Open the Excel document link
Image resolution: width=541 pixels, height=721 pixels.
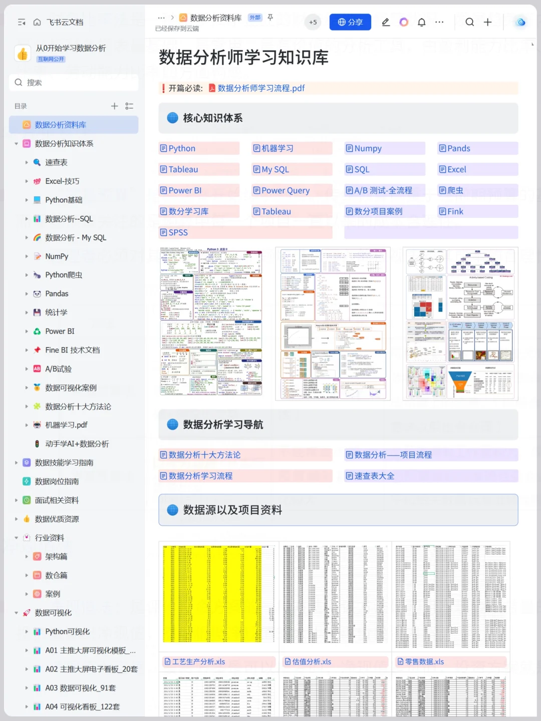[457, 169]
